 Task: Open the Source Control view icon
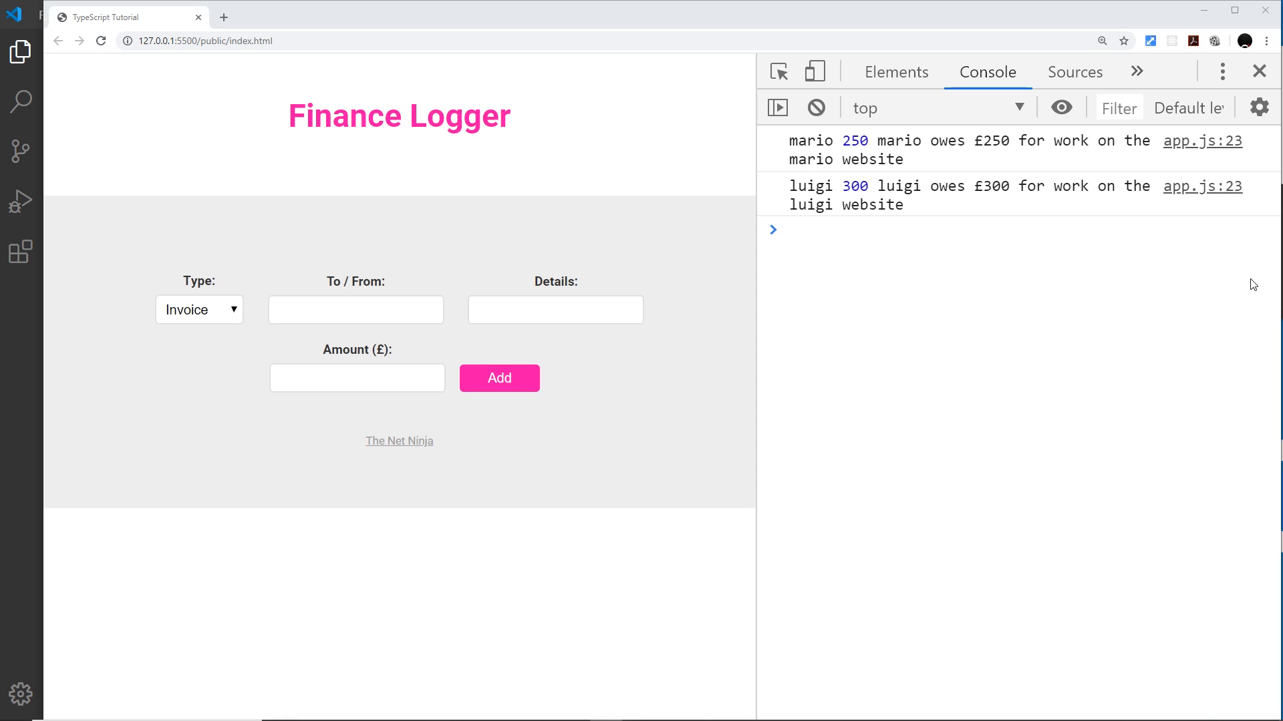click(x=21, y=152)
